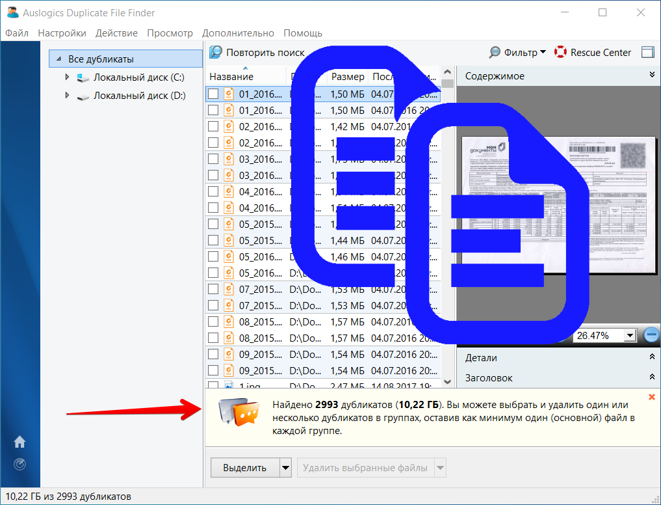
Task: Click the PDF icon of first 02_2016 file
Action: (x=229, y=126)
